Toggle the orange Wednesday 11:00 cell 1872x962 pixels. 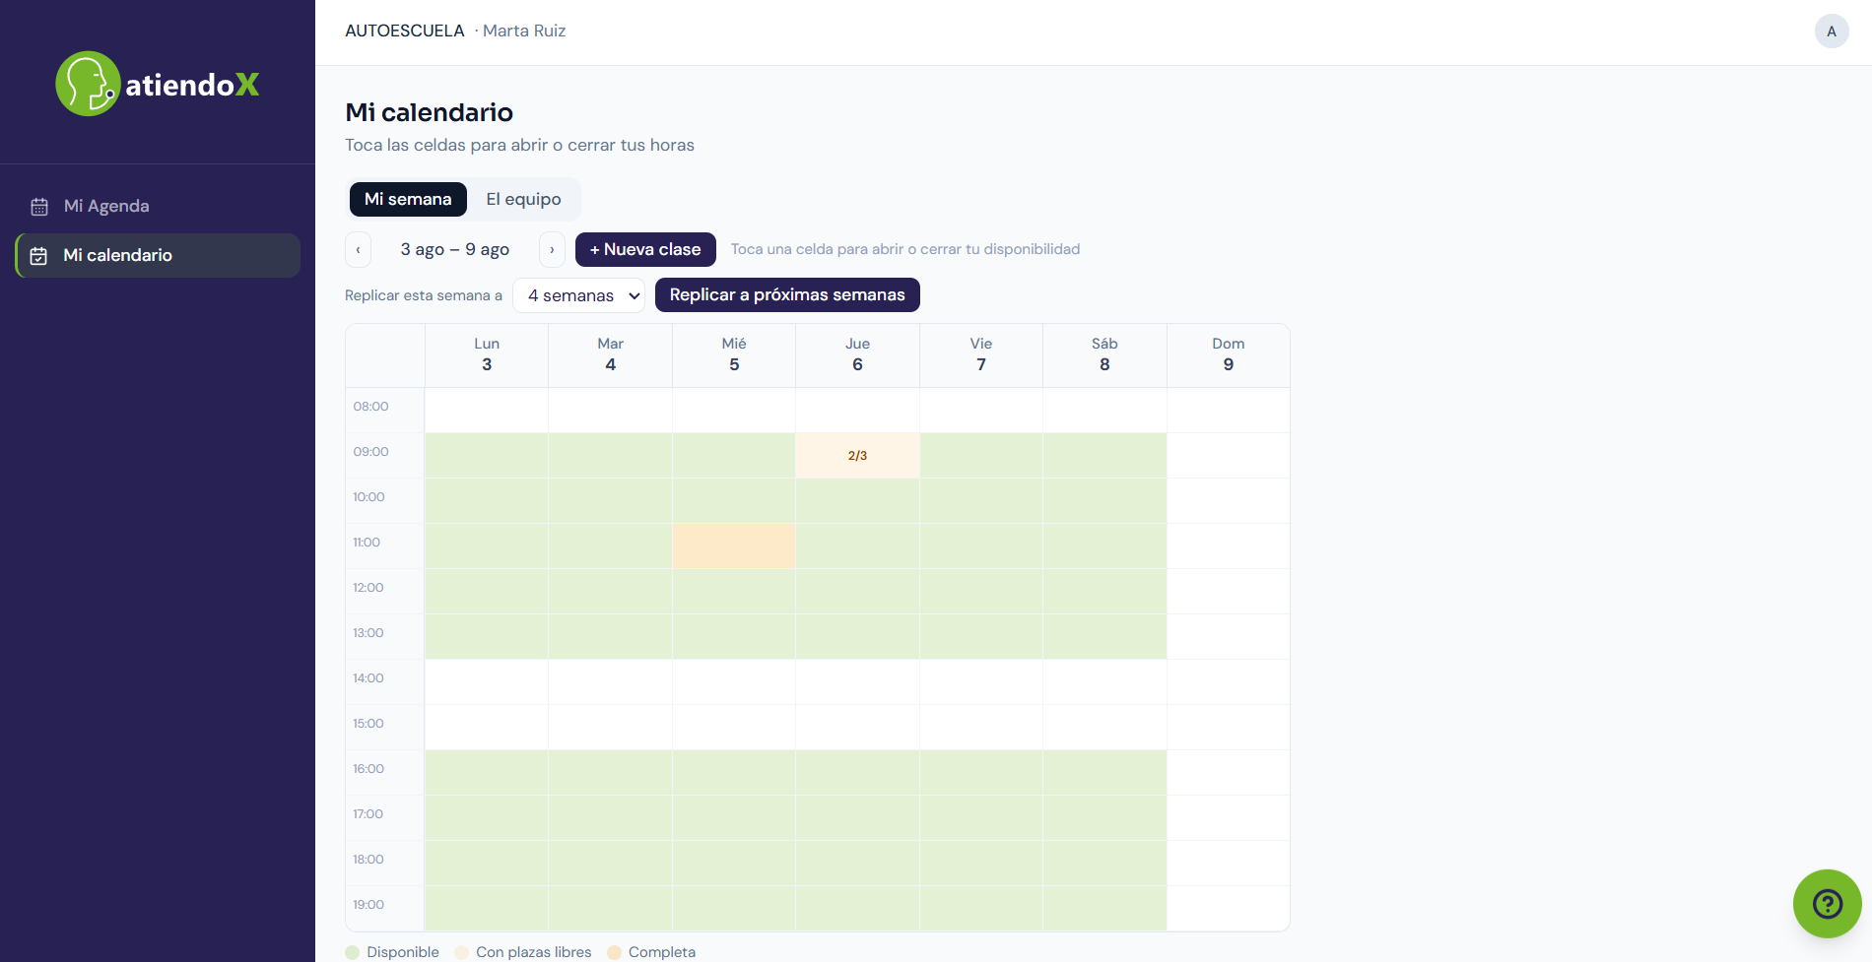(x=734, y=546)
